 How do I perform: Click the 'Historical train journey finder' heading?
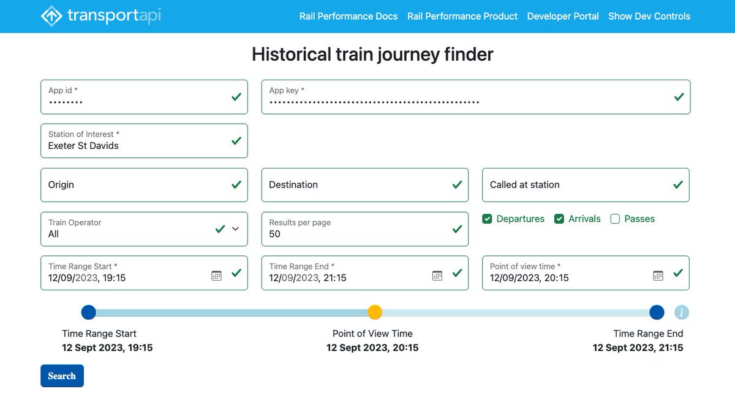[x=372, y=55]
